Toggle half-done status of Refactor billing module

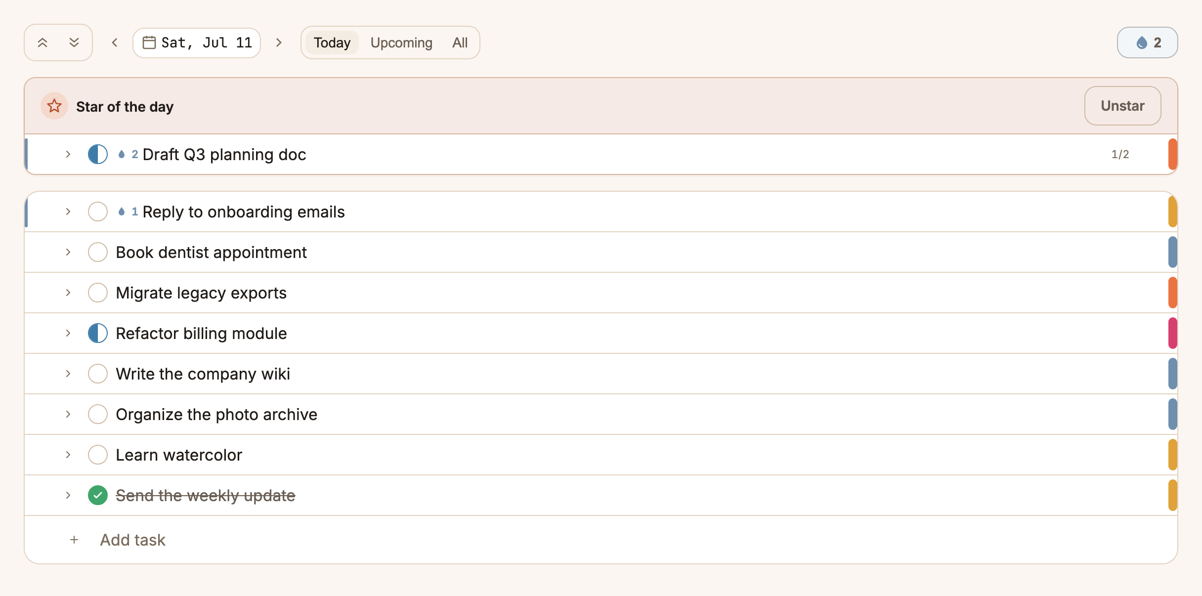[x=98, y=333]
